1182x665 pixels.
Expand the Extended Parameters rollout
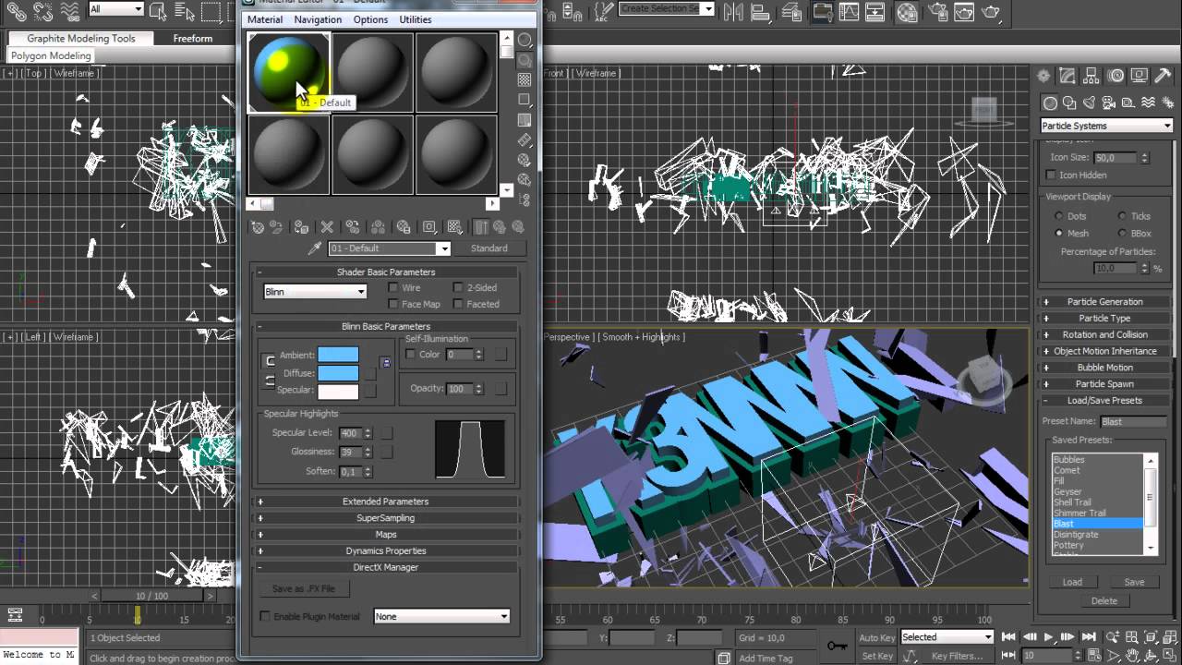click(385, 502)
